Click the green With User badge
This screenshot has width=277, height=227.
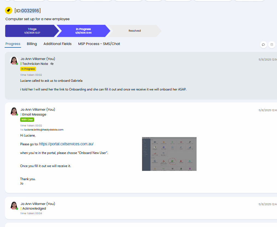(27, 120)
